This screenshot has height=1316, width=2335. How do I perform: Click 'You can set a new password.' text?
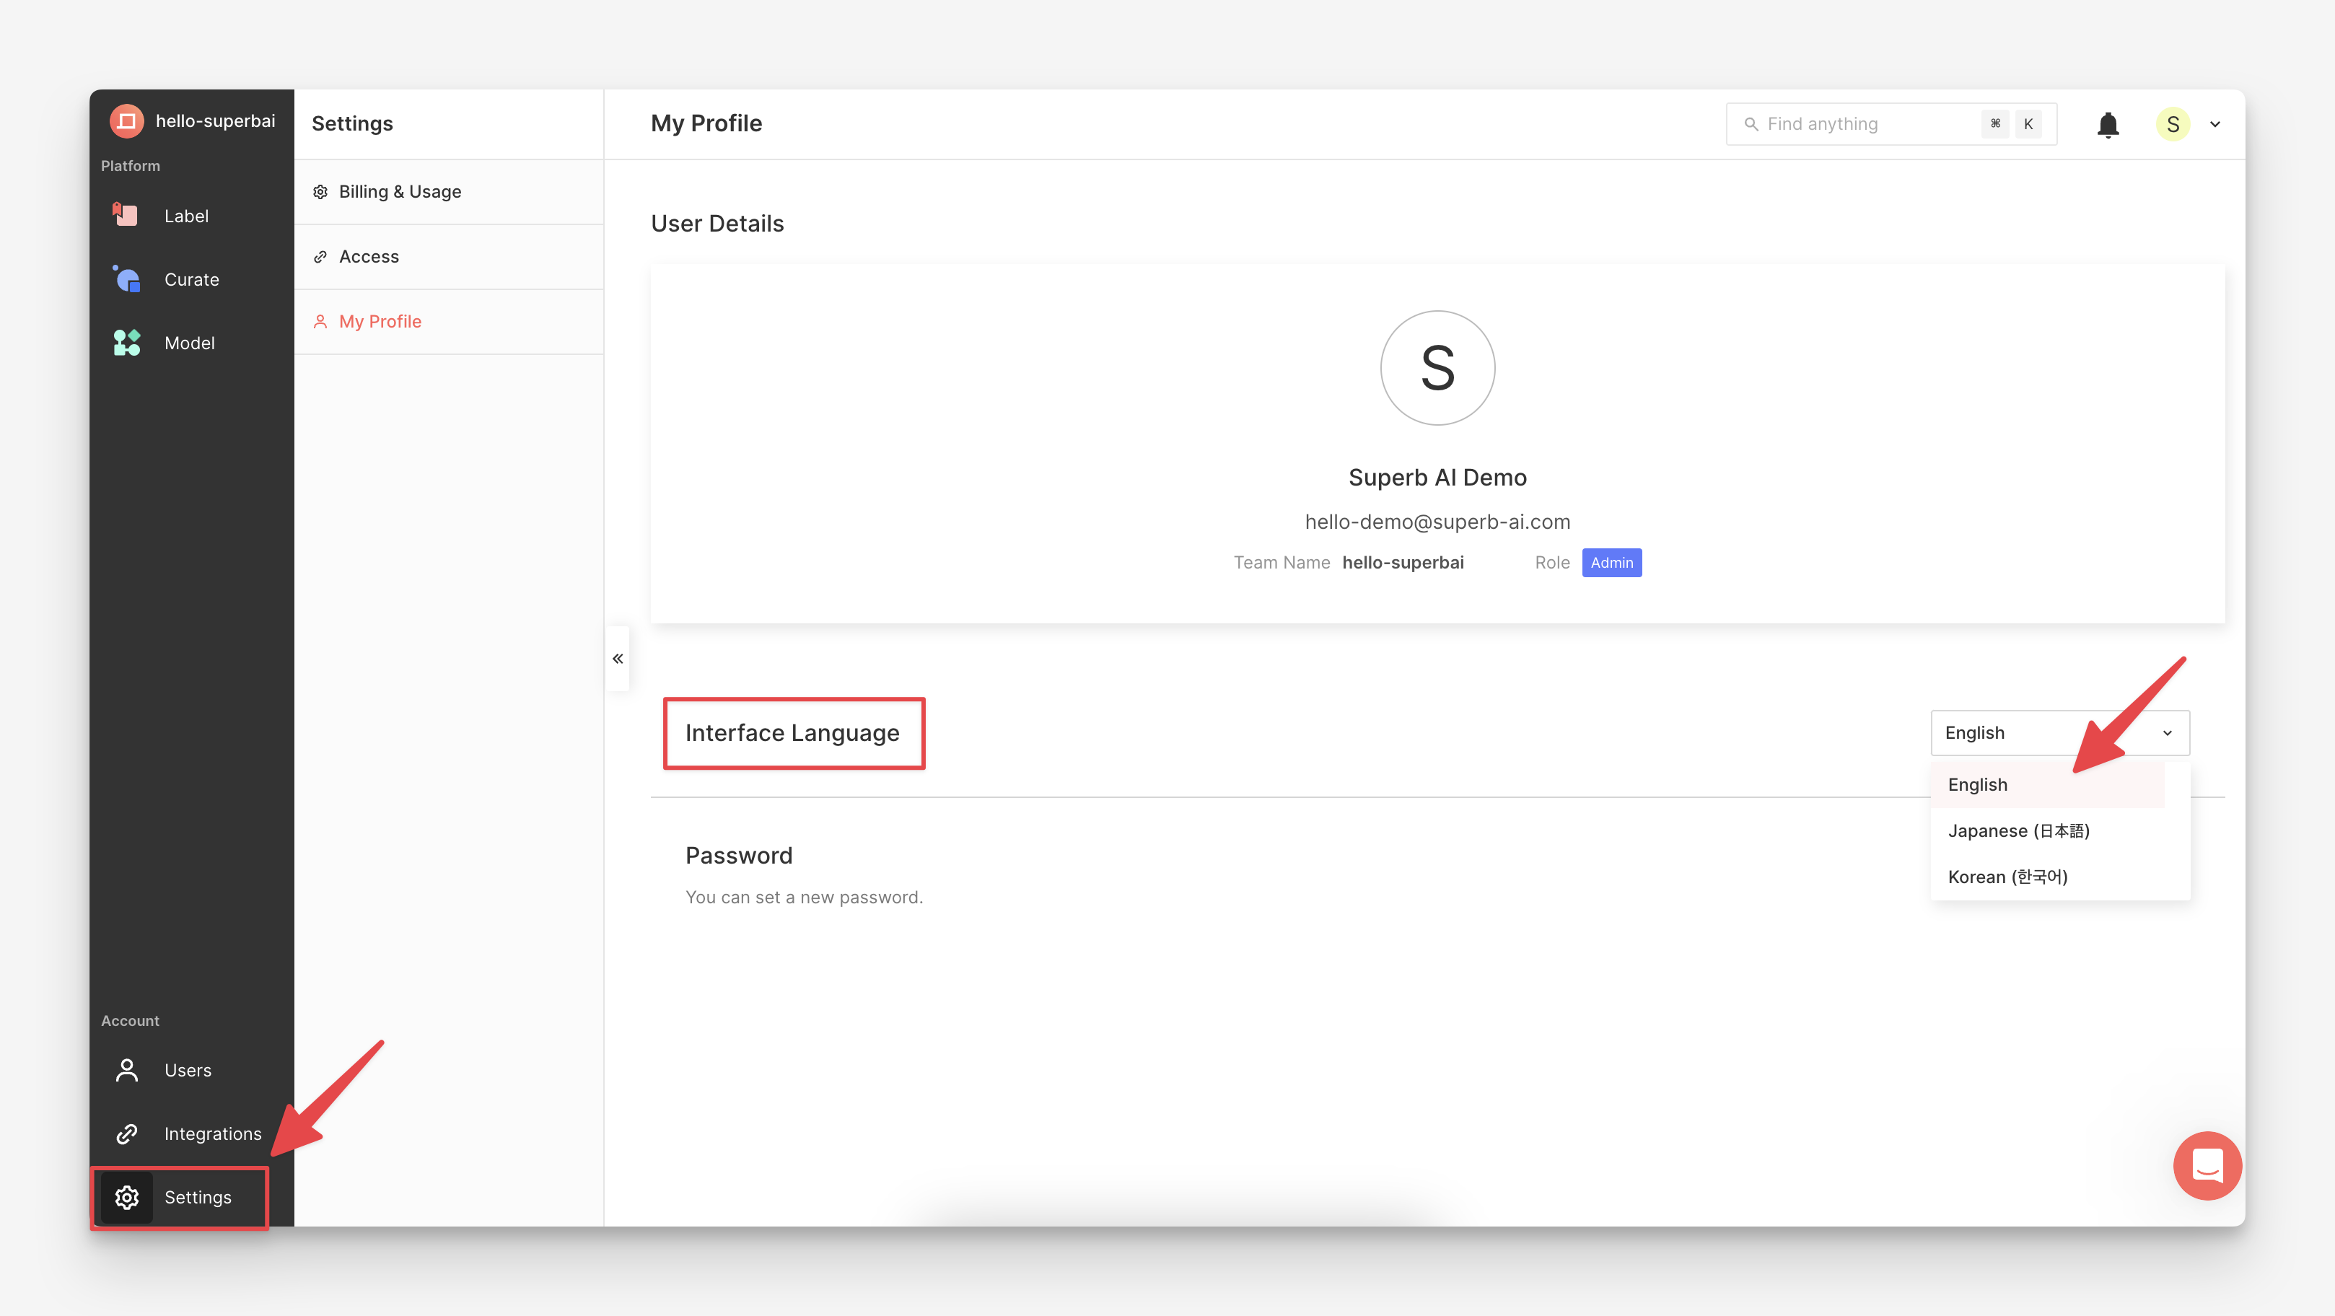(804, 898)
